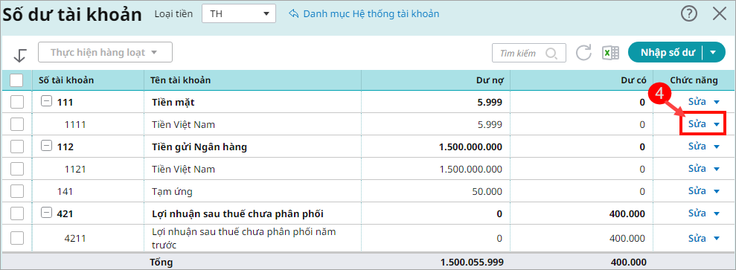The width and height of the screenshot is (736, 270).
Task: Collapse account 111 with the minus icon
Action: coord(46,101)
